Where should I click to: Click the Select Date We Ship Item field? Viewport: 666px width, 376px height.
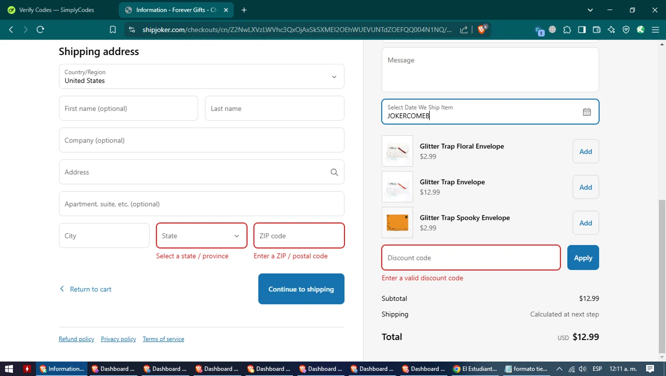[x=490, y=111]
